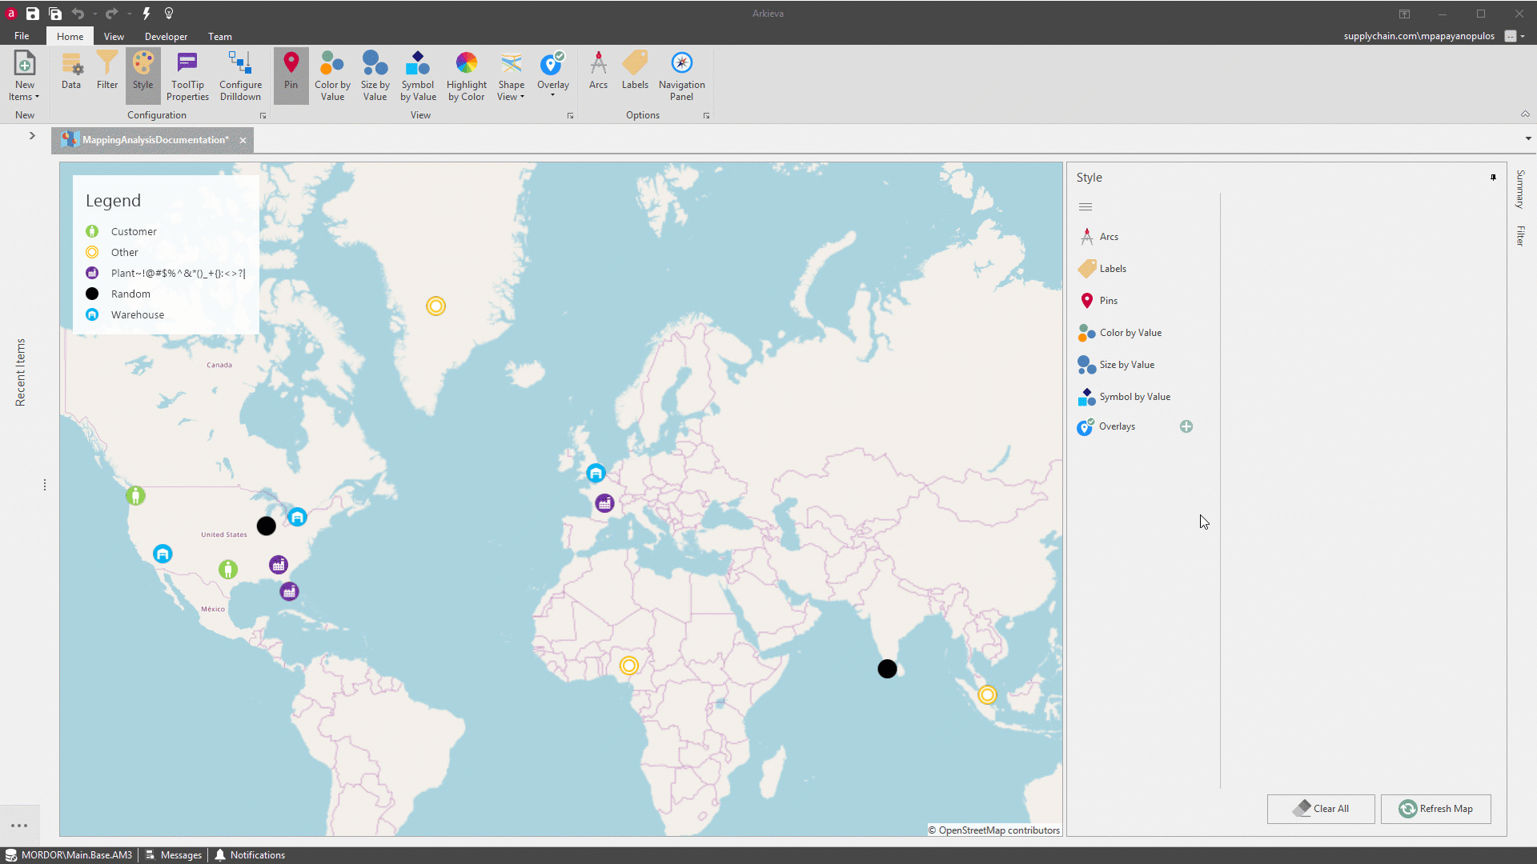Viewport: 1537px width, 864px height.
Task: Click the Other pin over Greenland
Action: tap(435, 306)
